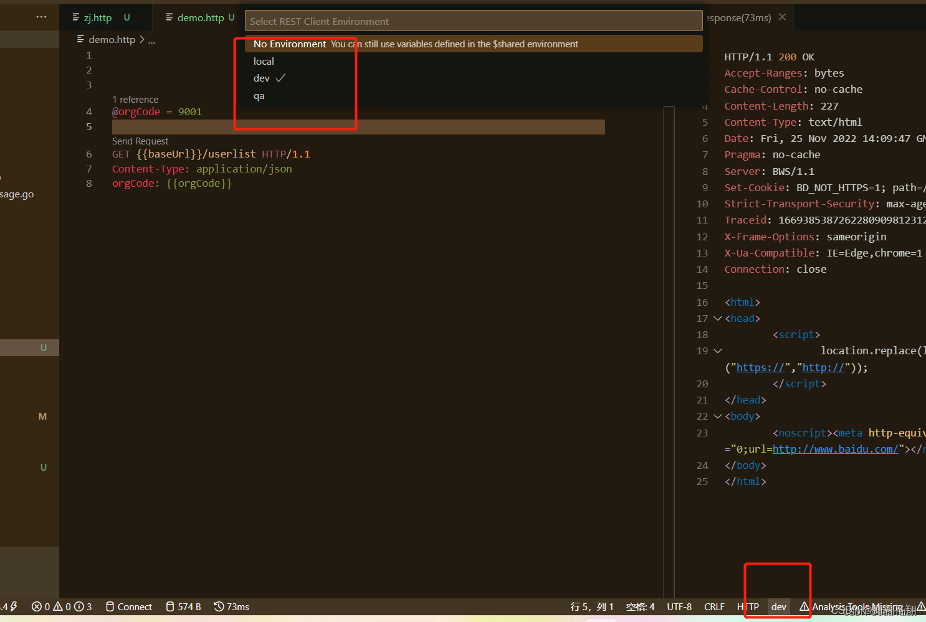Screen dimensions: 926x622
Task: Click the editor vertical scrollbar
Action: [x=669, y=352]
